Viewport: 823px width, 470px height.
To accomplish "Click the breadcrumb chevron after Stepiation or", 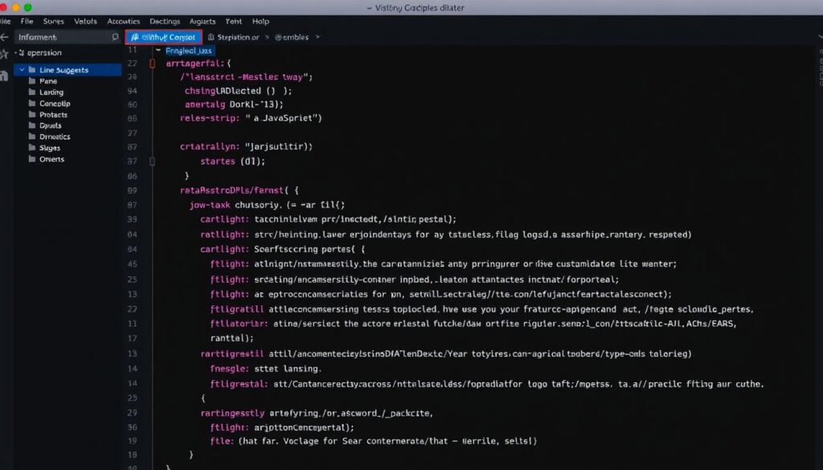I will coord(267,37).
